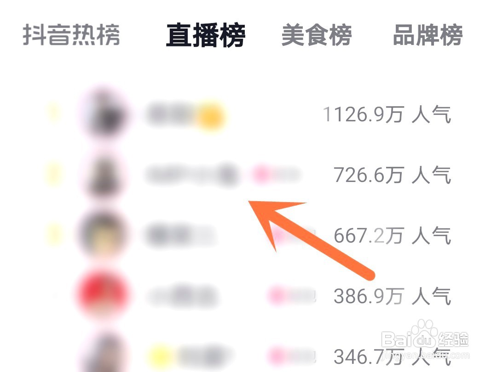497x372 pixels.
Task: Tap the avatar of the 726.6万 streamer
Action: point(104,175)
